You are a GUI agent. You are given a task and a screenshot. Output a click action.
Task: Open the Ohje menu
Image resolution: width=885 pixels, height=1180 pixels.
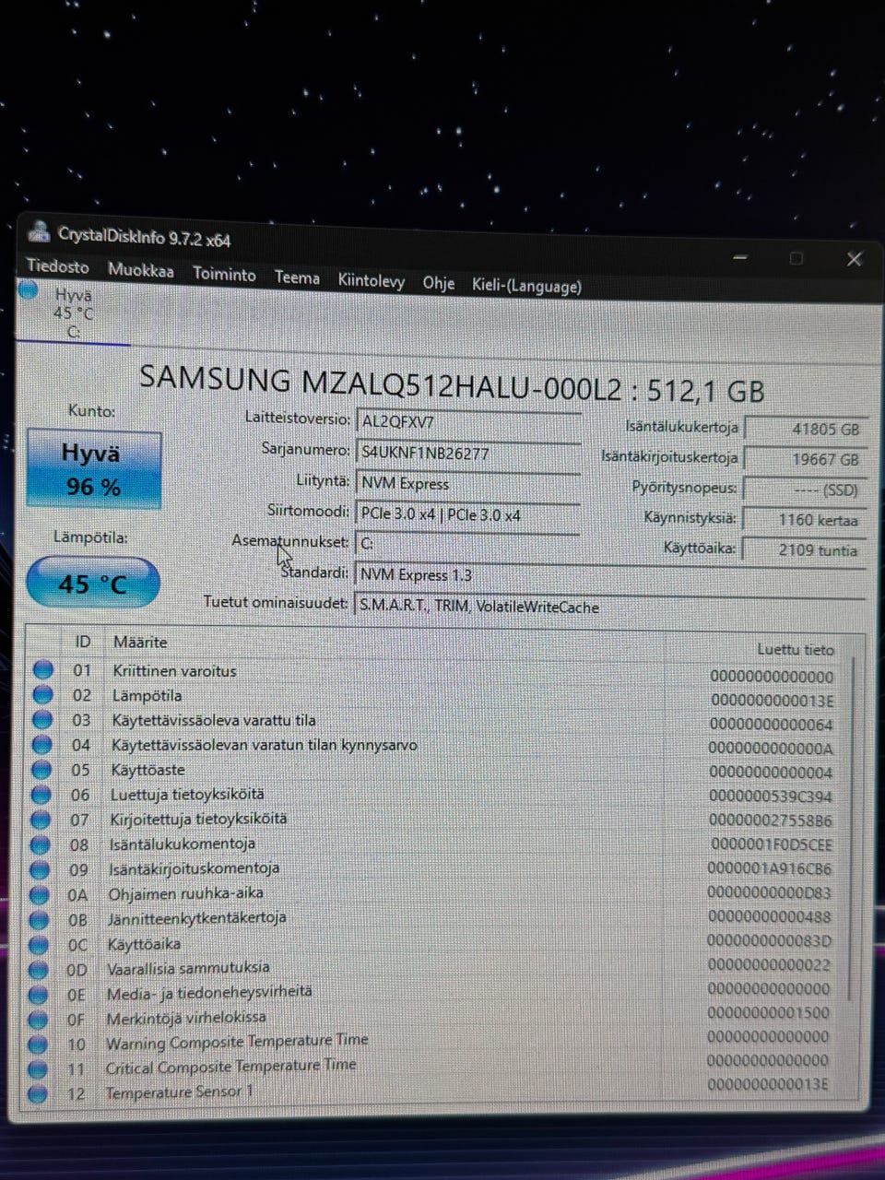coord(439,283)
